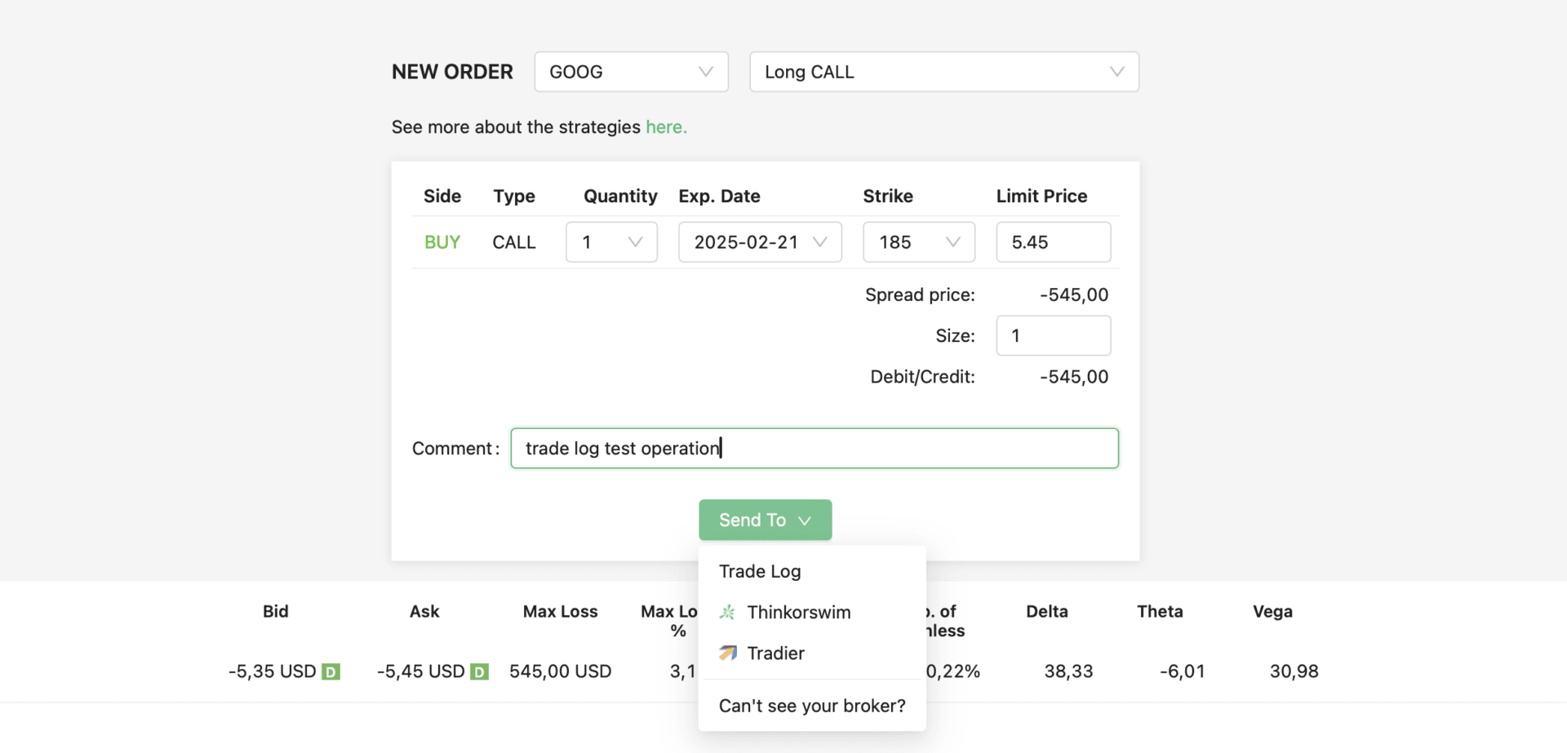Click the Tradier logo icon
1567x753 pixels.
coord(728,653)
